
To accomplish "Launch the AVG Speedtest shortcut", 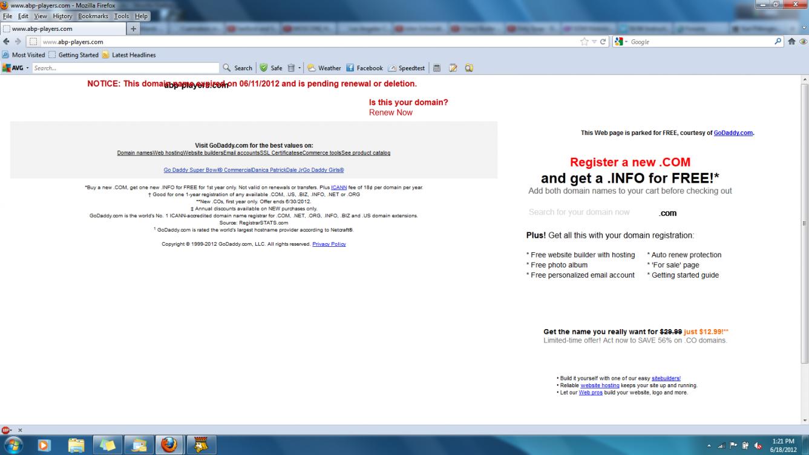I will 407,68.
